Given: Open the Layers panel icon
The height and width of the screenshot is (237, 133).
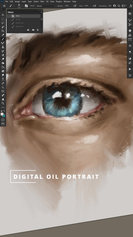Looking at the screenshot, I should (x=130, y=31).
